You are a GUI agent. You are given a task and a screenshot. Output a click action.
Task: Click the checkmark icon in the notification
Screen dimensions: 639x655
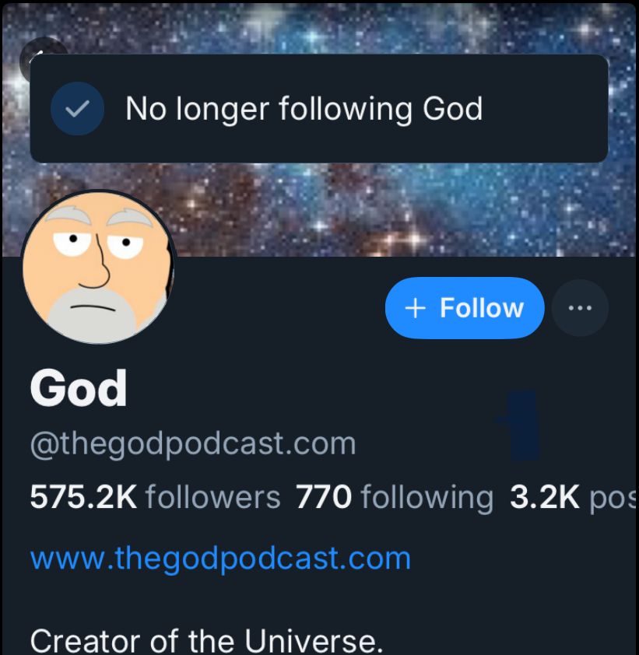[77, 109]
